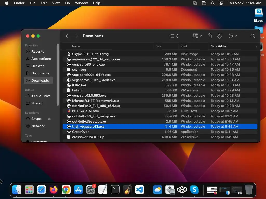
Task: Select the scan.veg document
Action: (x=160, y=69)
